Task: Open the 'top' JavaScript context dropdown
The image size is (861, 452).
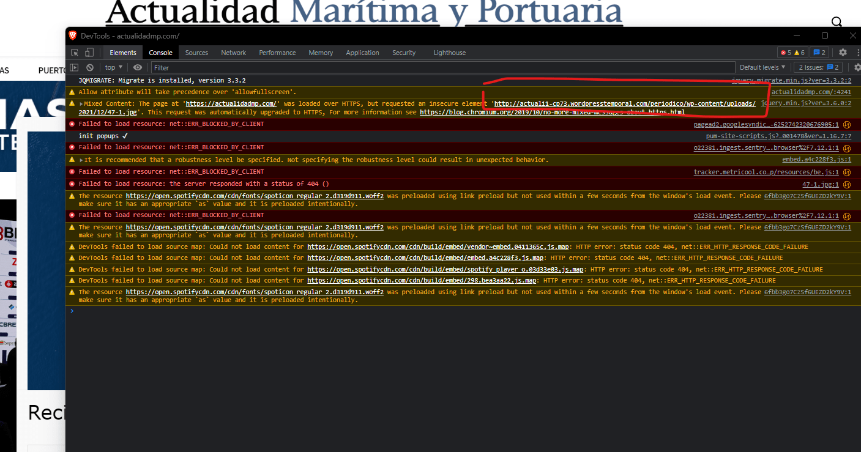Action: [114, 67]
